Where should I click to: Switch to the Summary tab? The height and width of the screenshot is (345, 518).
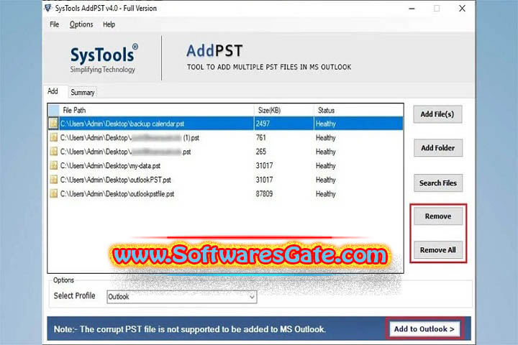pyautogui.click(x=83, y=93)
